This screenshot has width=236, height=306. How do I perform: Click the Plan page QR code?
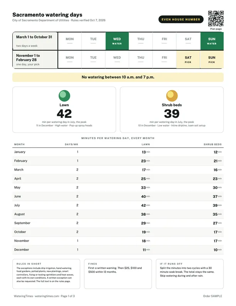click(216, 19)
